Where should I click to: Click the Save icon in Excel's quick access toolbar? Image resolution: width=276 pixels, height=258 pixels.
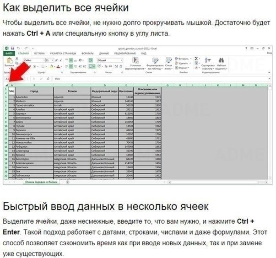(12, 48)
